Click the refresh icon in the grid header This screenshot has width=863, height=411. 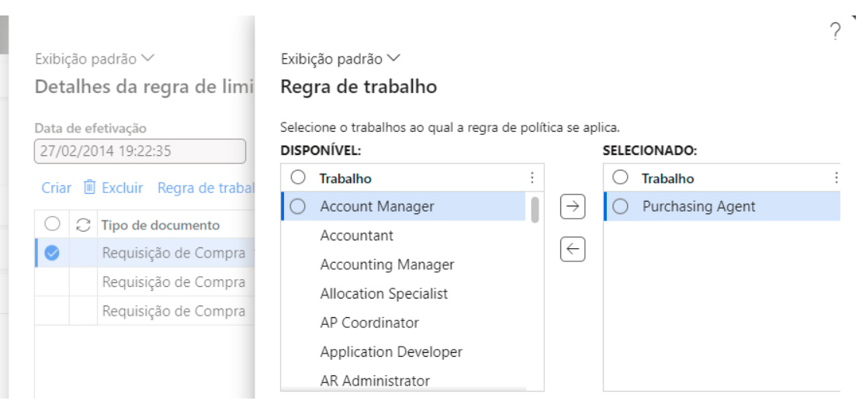tap(83, 226)
